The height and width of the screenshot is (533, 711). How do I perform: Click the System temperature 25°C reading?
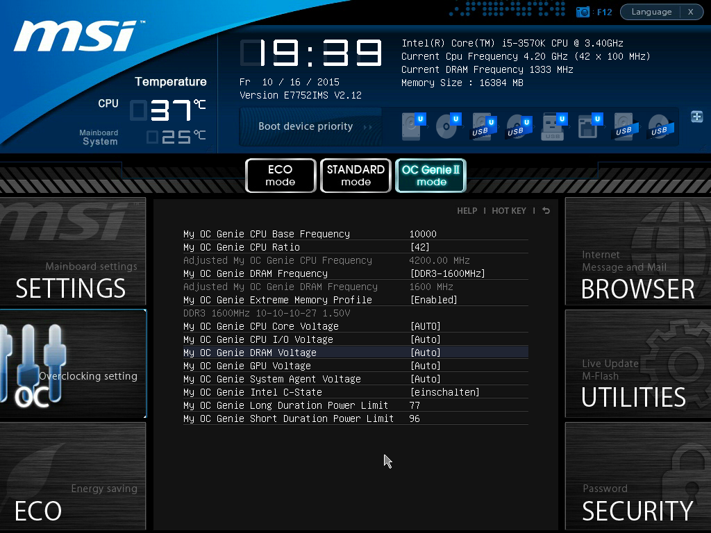pos(177,137)
